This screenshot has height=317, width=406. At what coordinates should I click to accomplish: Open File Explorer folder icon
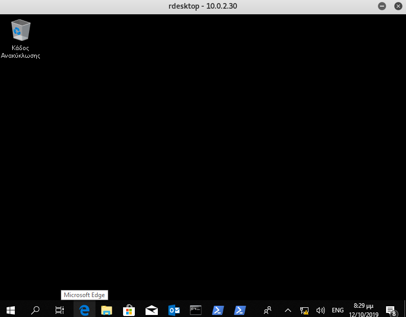[x=106, y=310]
